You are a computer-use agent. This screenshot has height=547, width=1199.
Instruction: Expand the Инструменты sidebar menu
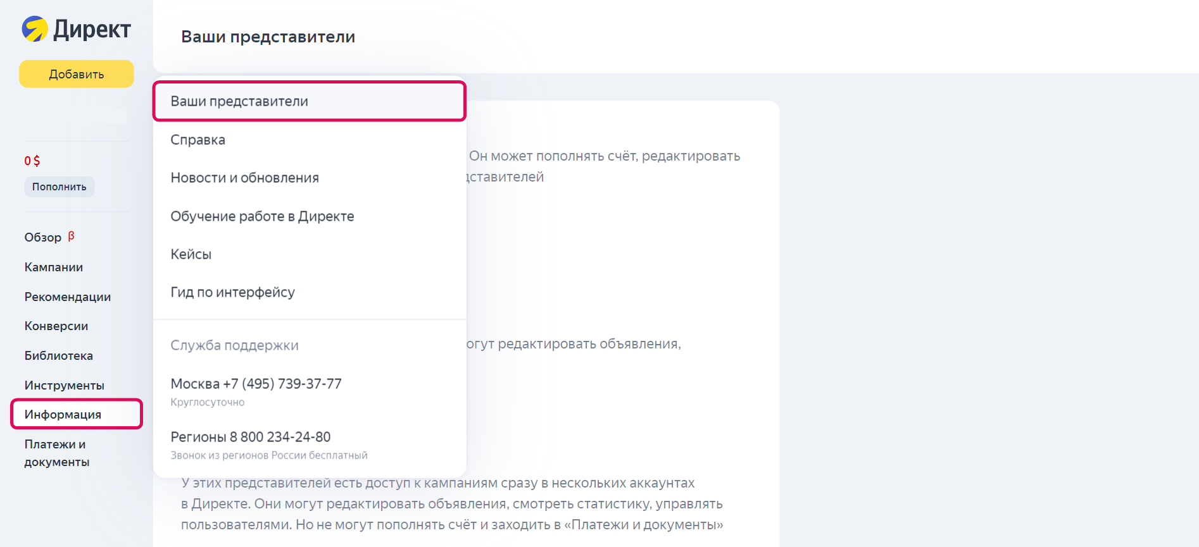pos(65,385)
